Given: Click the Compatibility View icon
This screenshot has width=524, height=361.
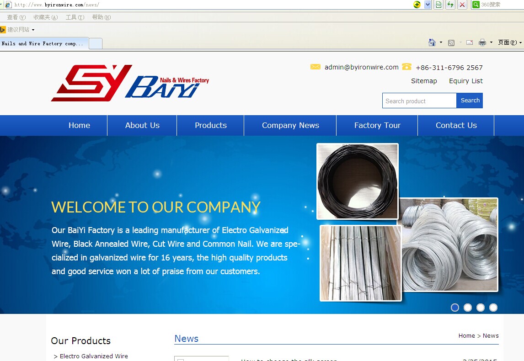Looking at the screenshot, I should coord(439,5).
